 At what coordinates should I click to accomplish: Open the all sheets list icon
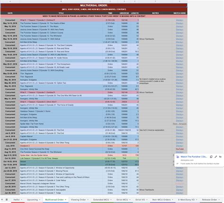pos(7,200)
